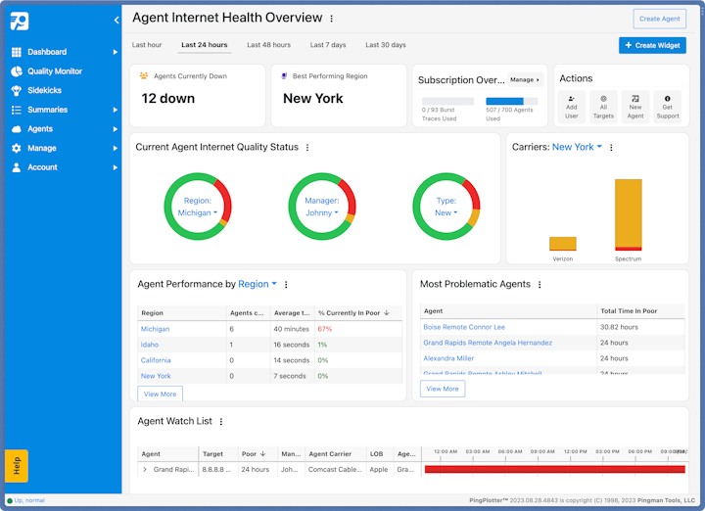Open Sidekicks in the sidebar
Screen dimensions: 705x511
point(44,90)
